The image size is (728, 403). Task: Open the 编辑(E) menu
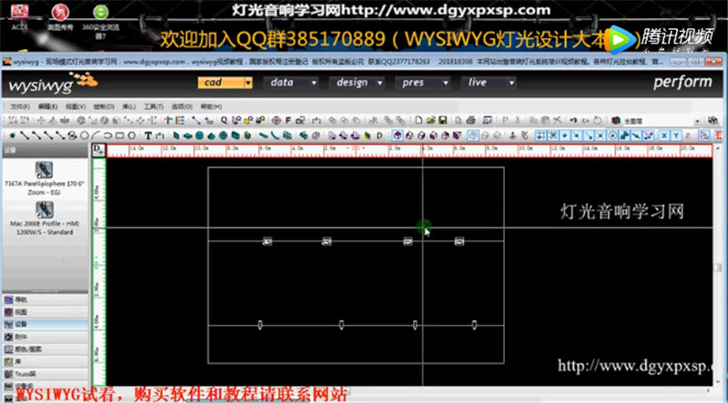pyautogui.click(x=47, y=106)
